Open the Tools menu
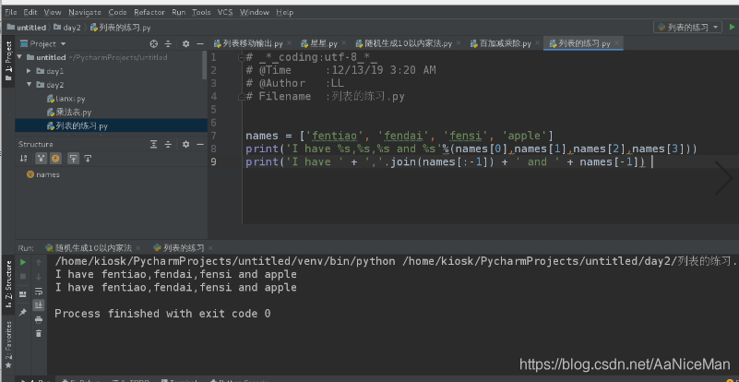The height and width of the screenshot is (382, 739). [201, 12]
